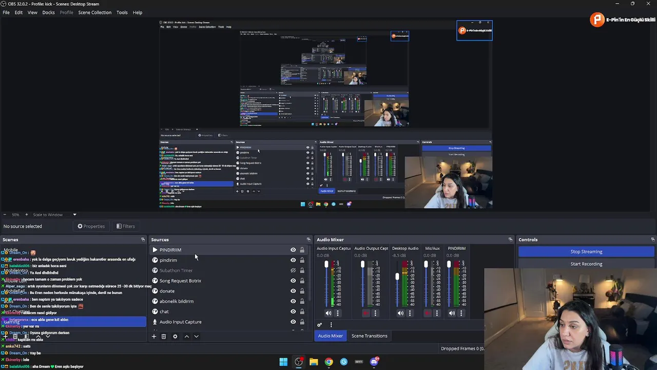This screenshot has height=370, width=657.
Task: Pop out the Sources dock
Action: [308, 239]
